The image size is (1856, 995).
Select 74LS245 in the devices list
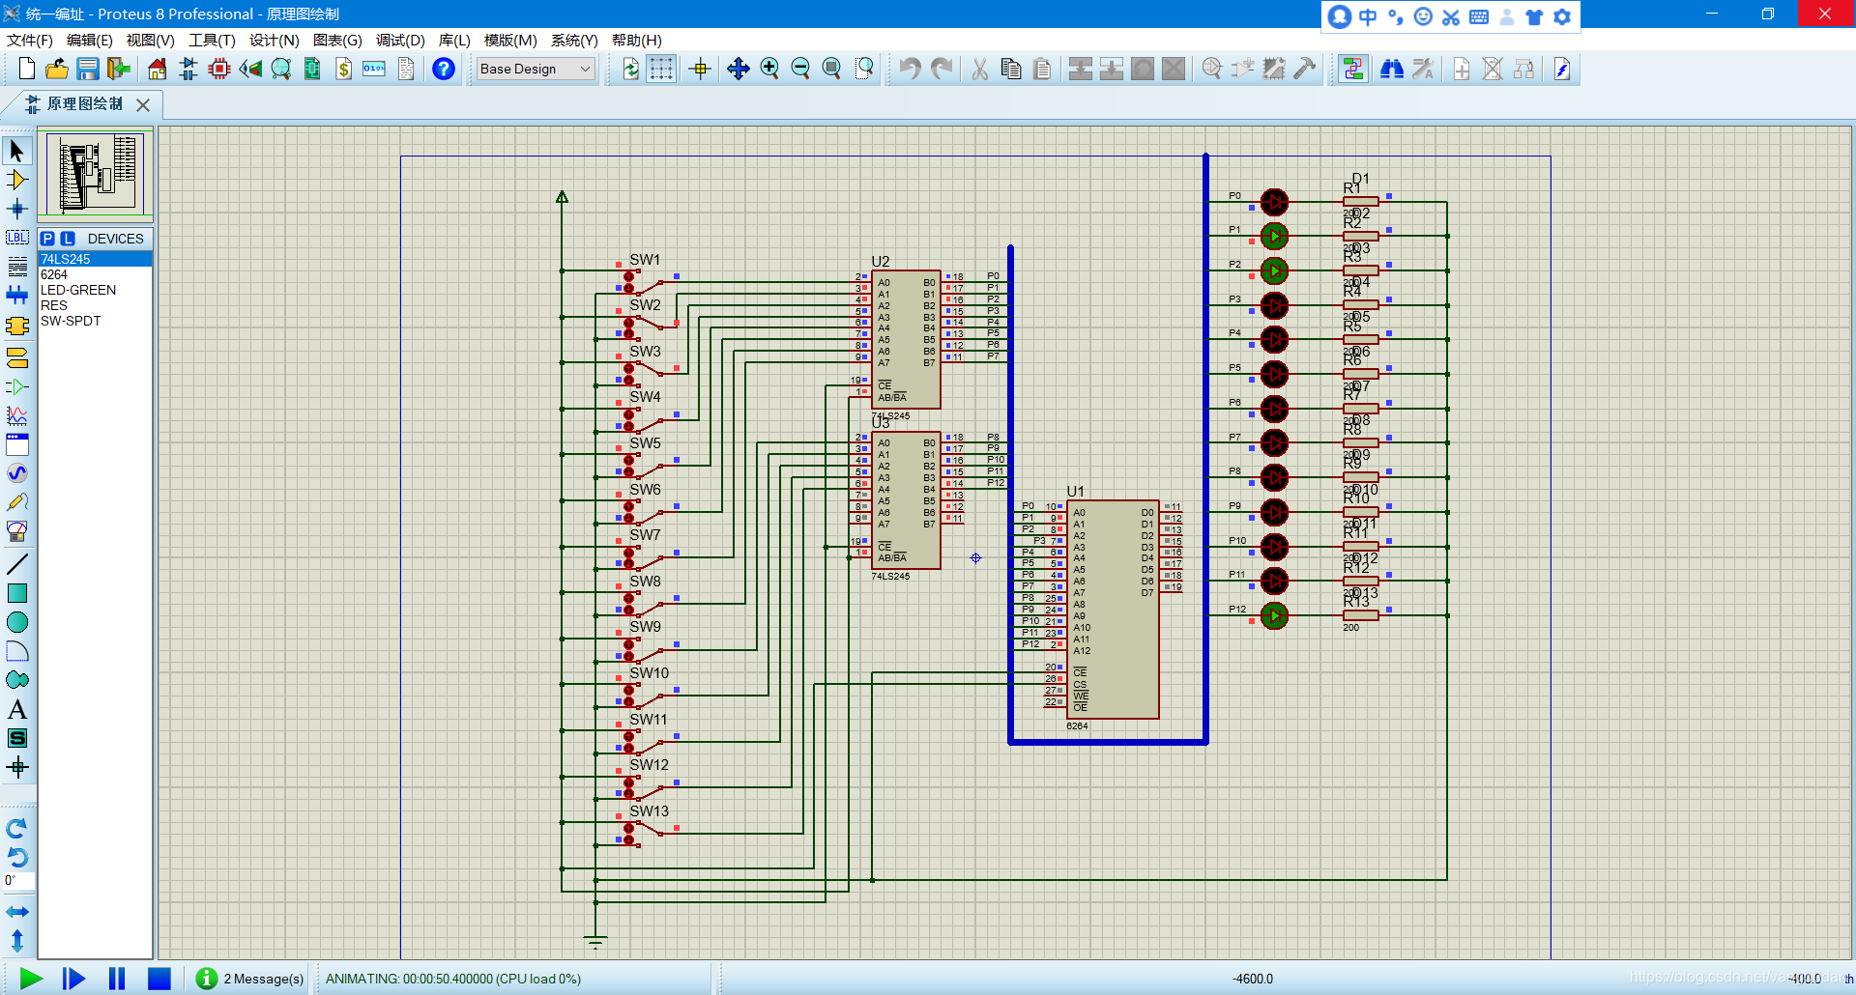click(95, 259)
